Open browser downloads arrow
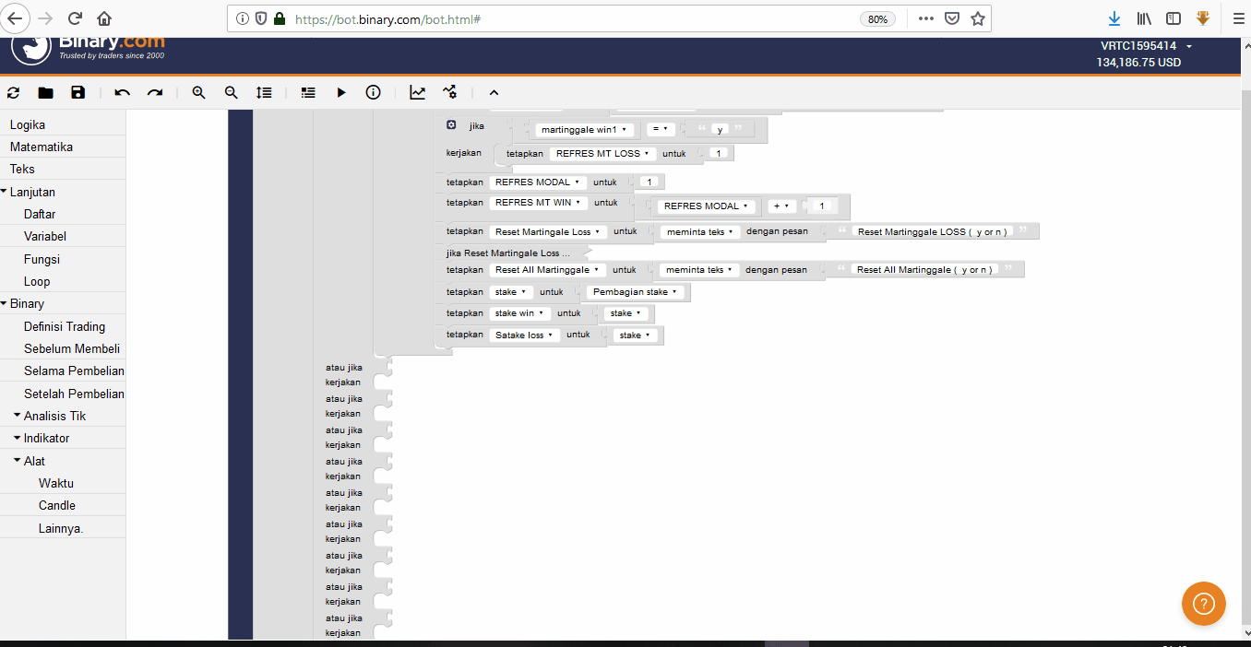Screen dimensions: 1251x647 [1114, 18]
